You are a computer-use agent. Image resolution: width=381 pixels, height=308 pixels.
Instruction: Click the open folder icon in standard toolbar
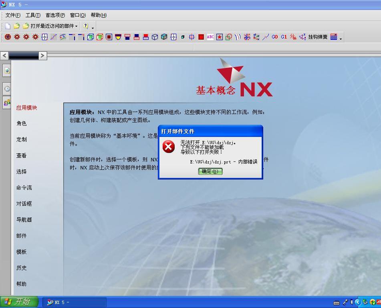tap(16, 26)
